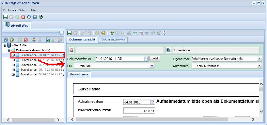Click the green save icon in the top toolbar
The width and height of the screenshot is (267, 125).
(x=5, y=17)
